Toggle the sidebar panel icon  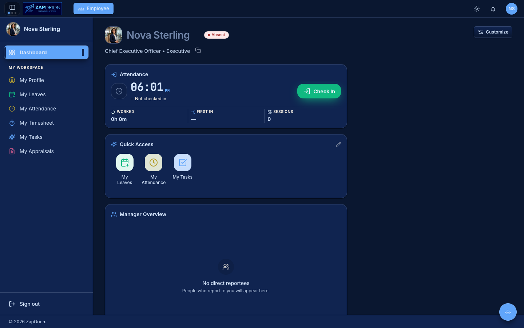coord(12,8)
